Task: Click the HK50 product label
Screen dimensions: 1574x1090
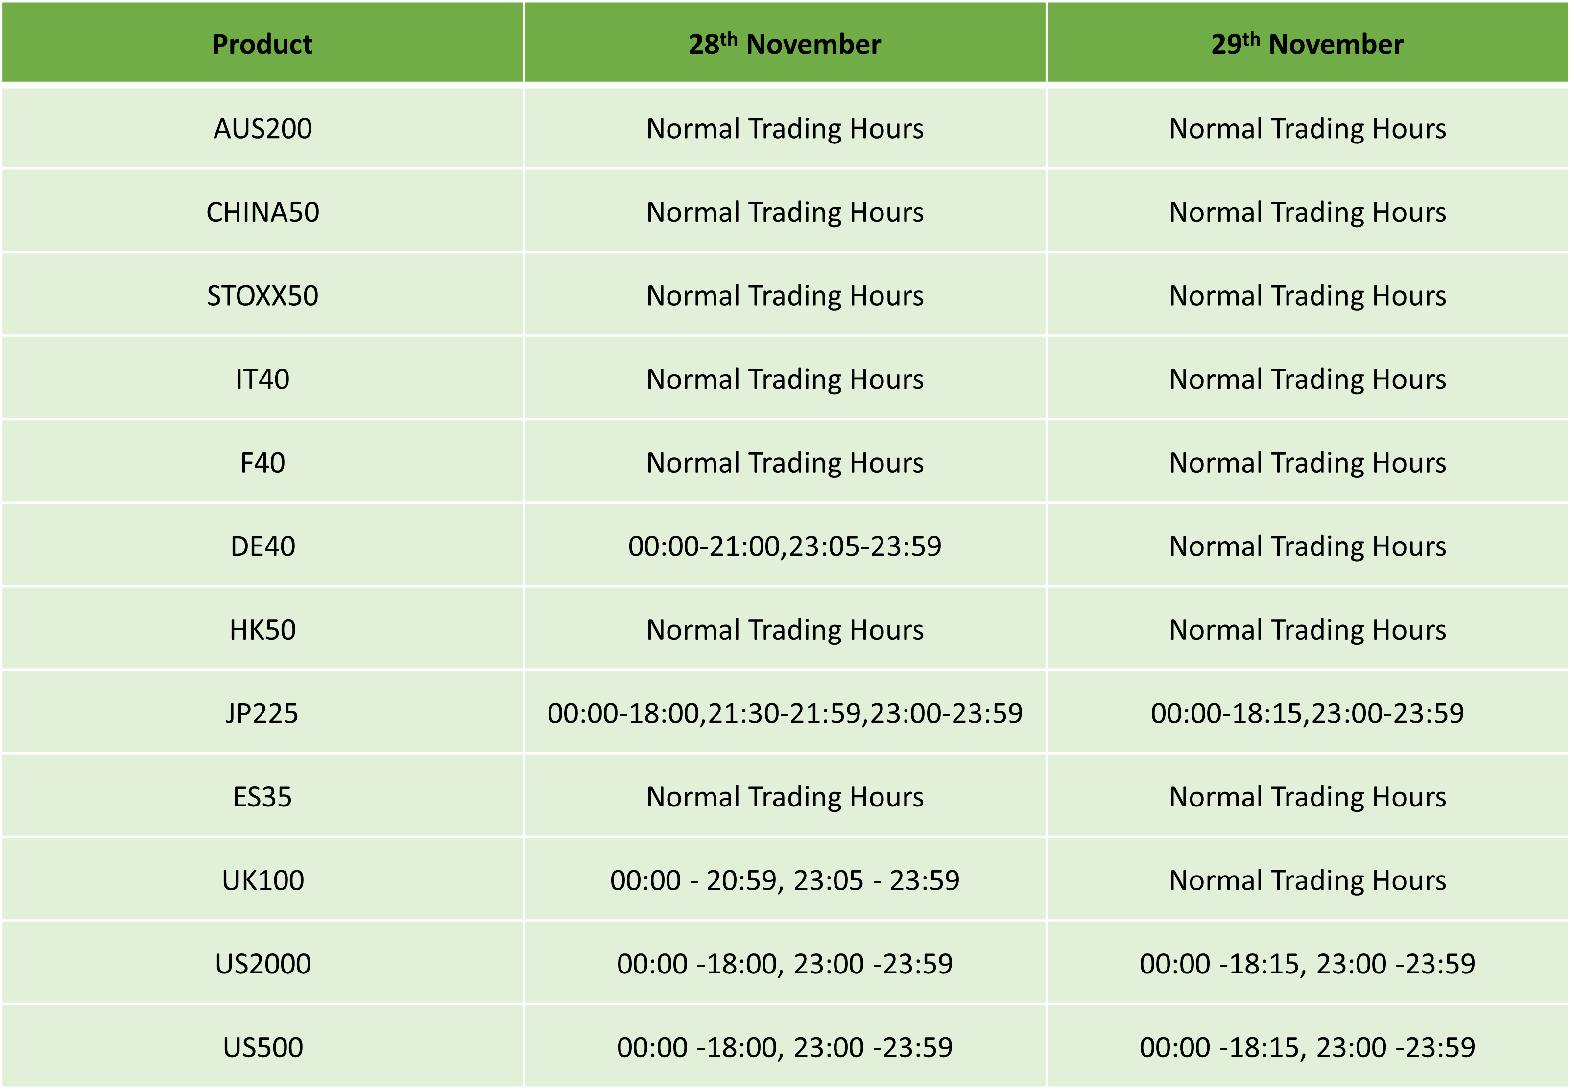Action: [262, 630]
